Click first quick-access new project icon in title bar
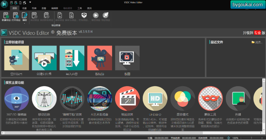Image resolution: width=266 pixels, height=140 pixels. tap(11, 3)
